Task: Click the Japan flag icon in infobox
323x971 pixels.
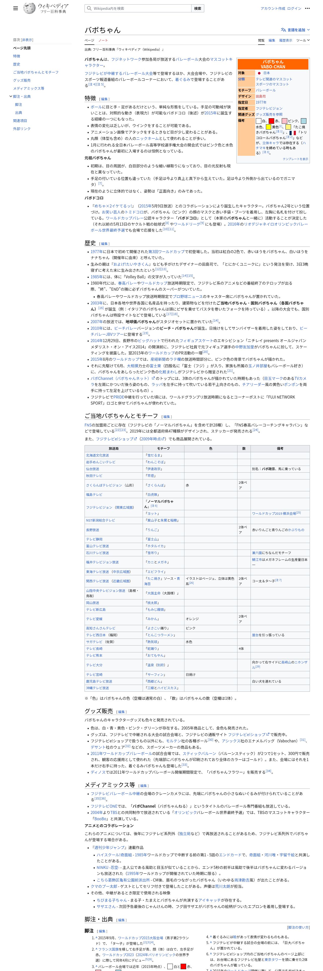Action: pyautogui.click(x=259, y=73)
